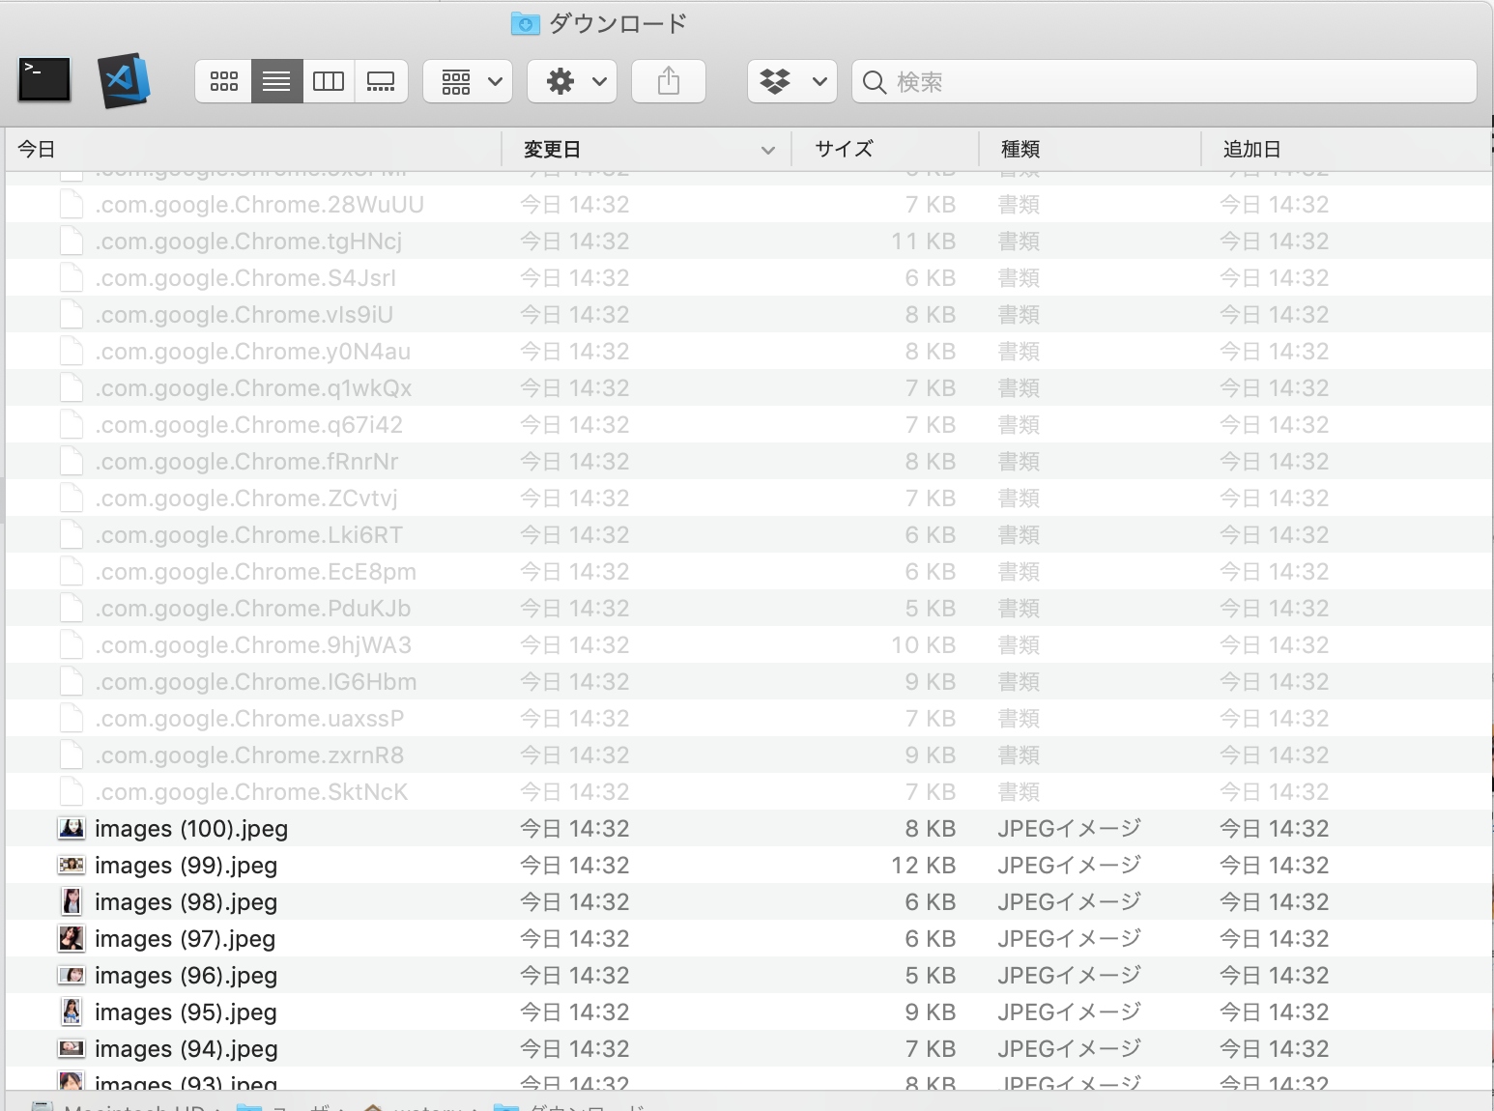Select images (99).jpeg file name
The width and height of the screenshot is (1494, 1111).
coord(186,866)
